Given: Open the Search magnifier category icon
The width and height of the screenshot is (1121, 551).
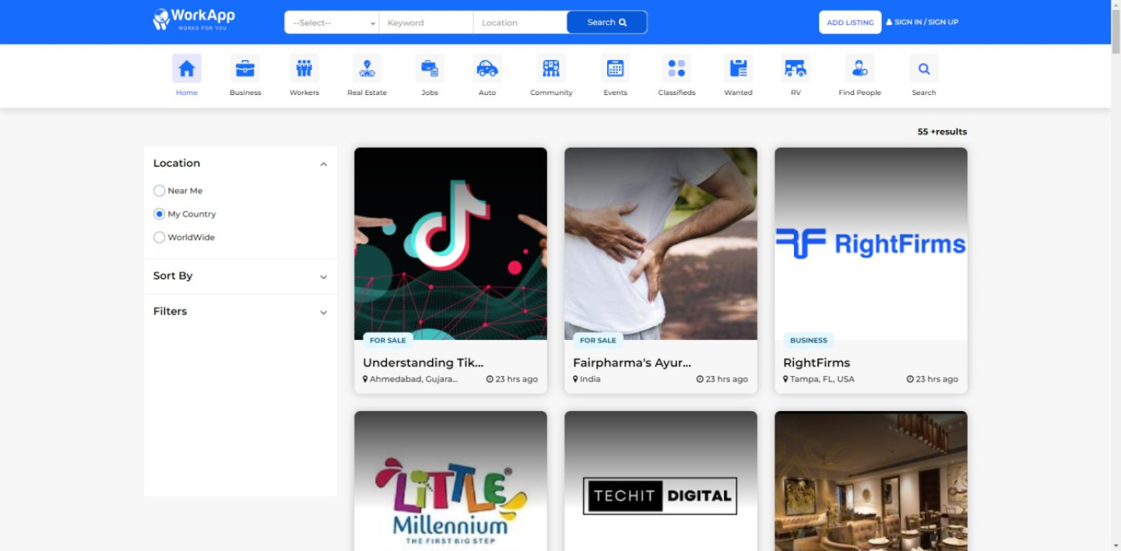Looking at the screenshot, I should 924,68.
